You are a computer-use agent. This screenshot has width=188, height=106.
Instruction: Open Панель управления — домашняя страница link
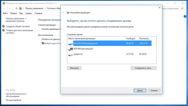(x=16, y=20)
